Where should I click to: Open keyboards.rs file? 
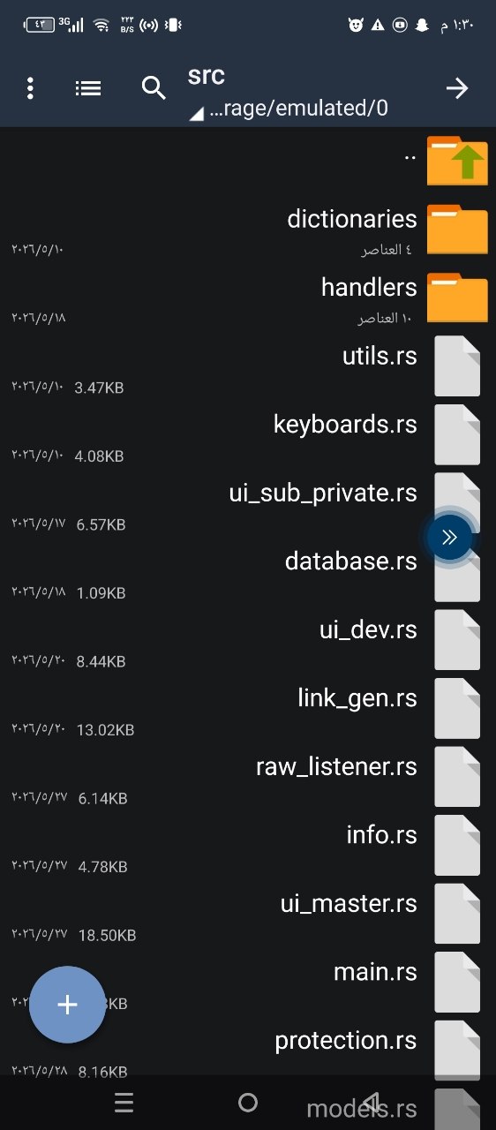248,434
